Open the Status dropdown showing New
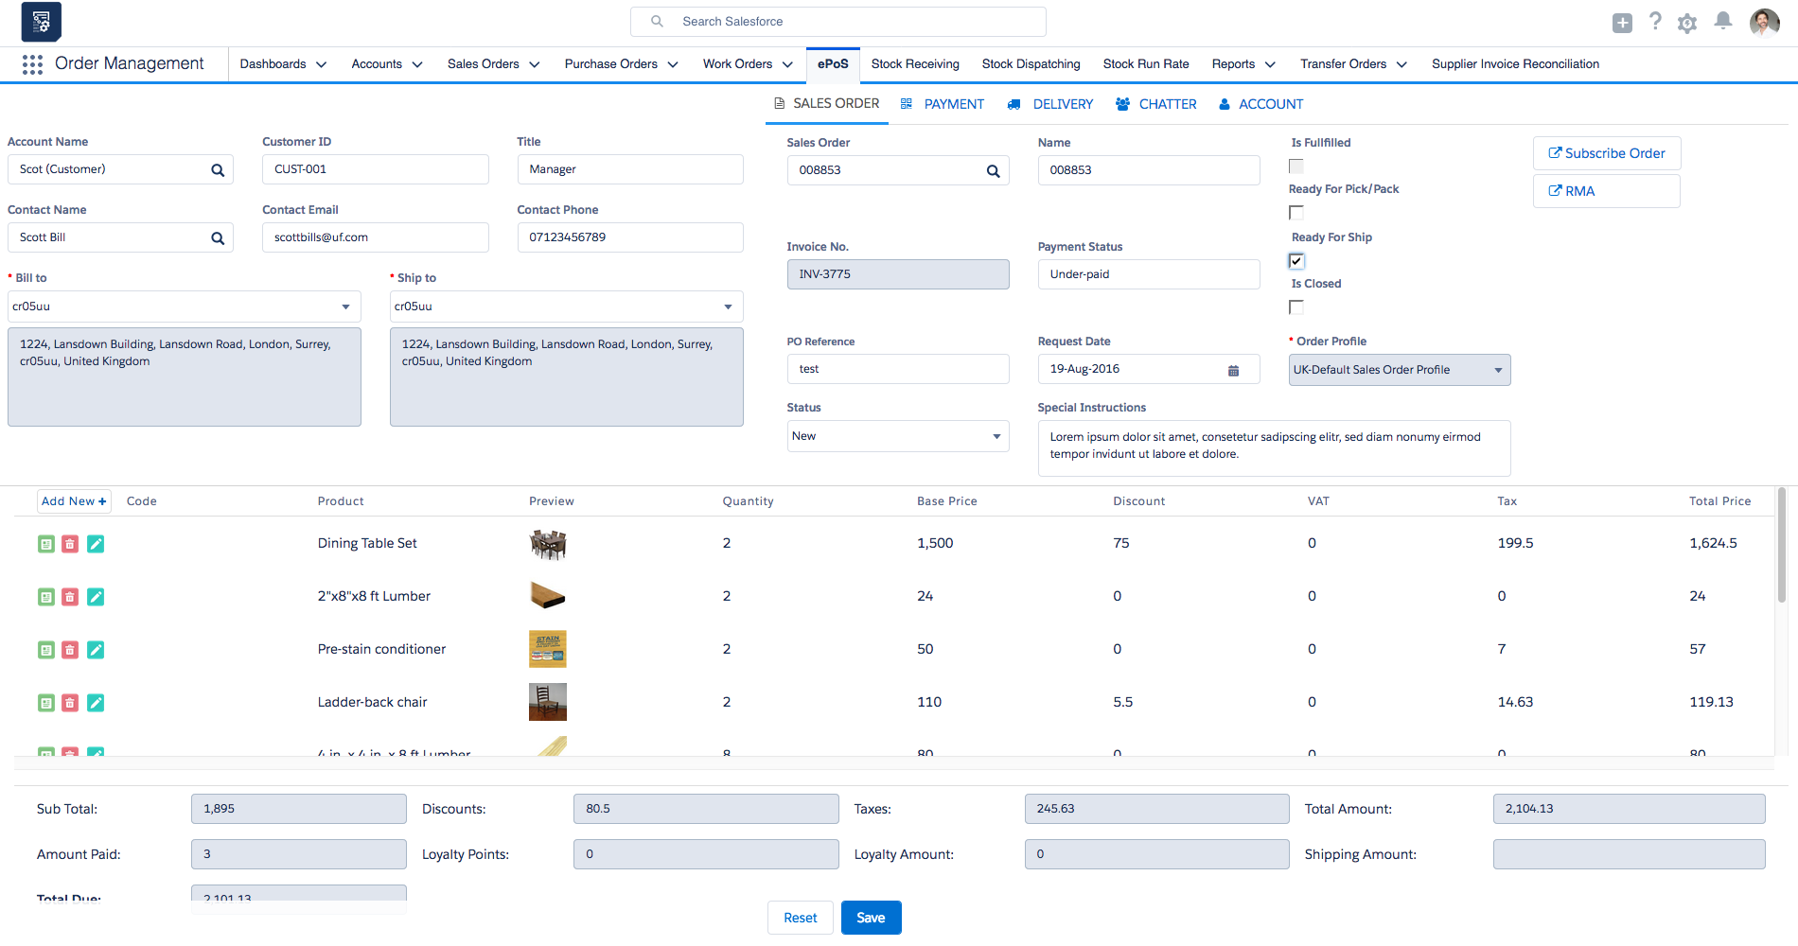 click(996, 436)
